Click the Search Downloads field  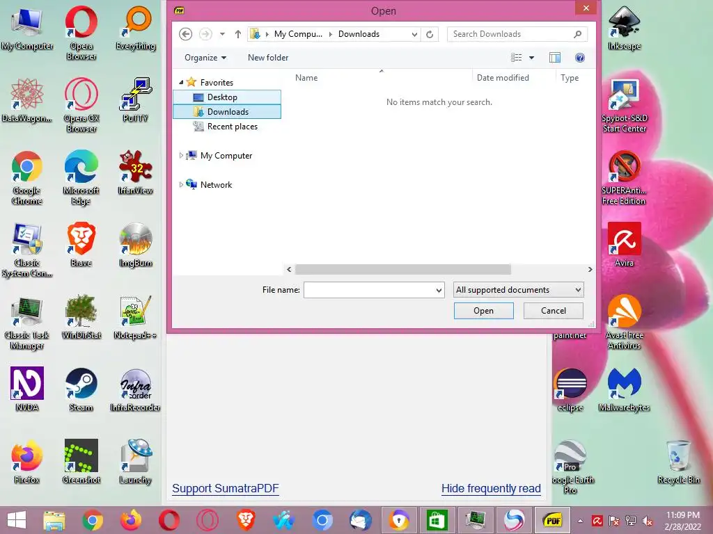point(517,34)
